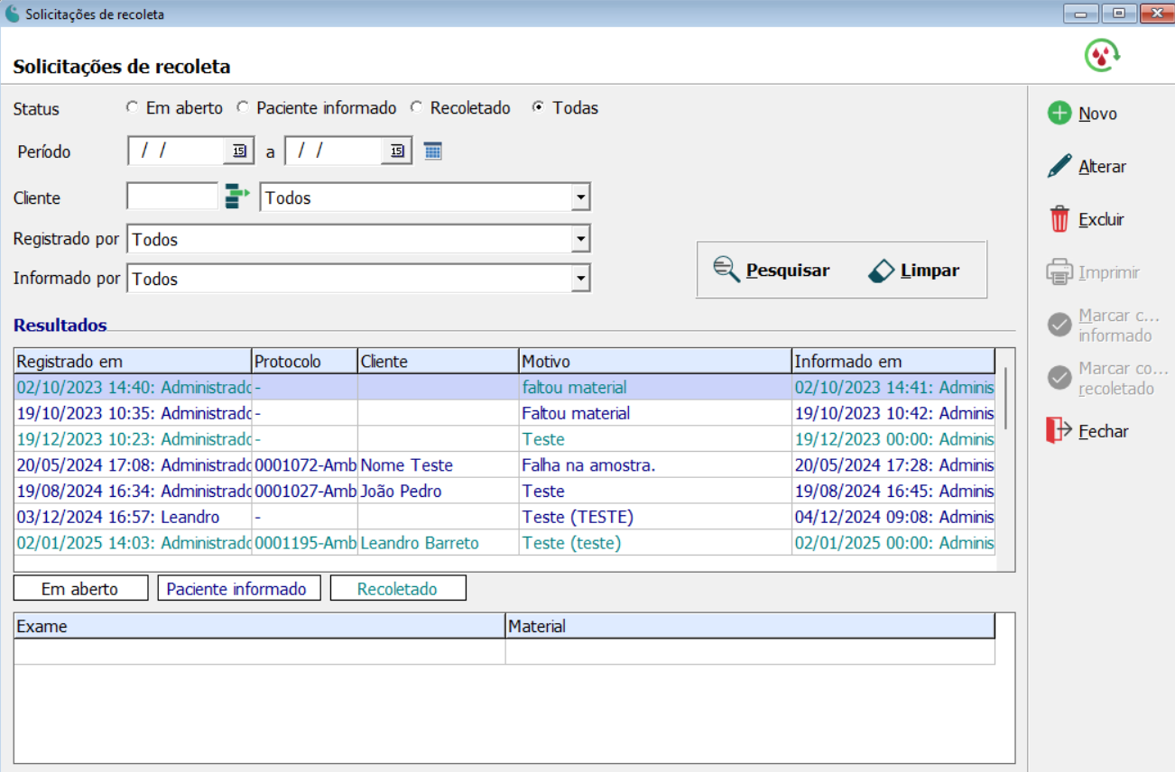Screen dimensions: 1175x772
Task: Select the Todas status radio button
Action: pyautogui.click(x=539, y=107)
